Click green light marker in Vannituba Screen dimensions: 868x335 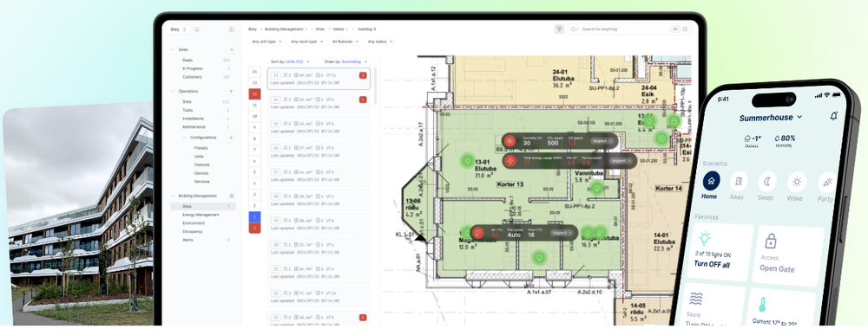point(597,188)
